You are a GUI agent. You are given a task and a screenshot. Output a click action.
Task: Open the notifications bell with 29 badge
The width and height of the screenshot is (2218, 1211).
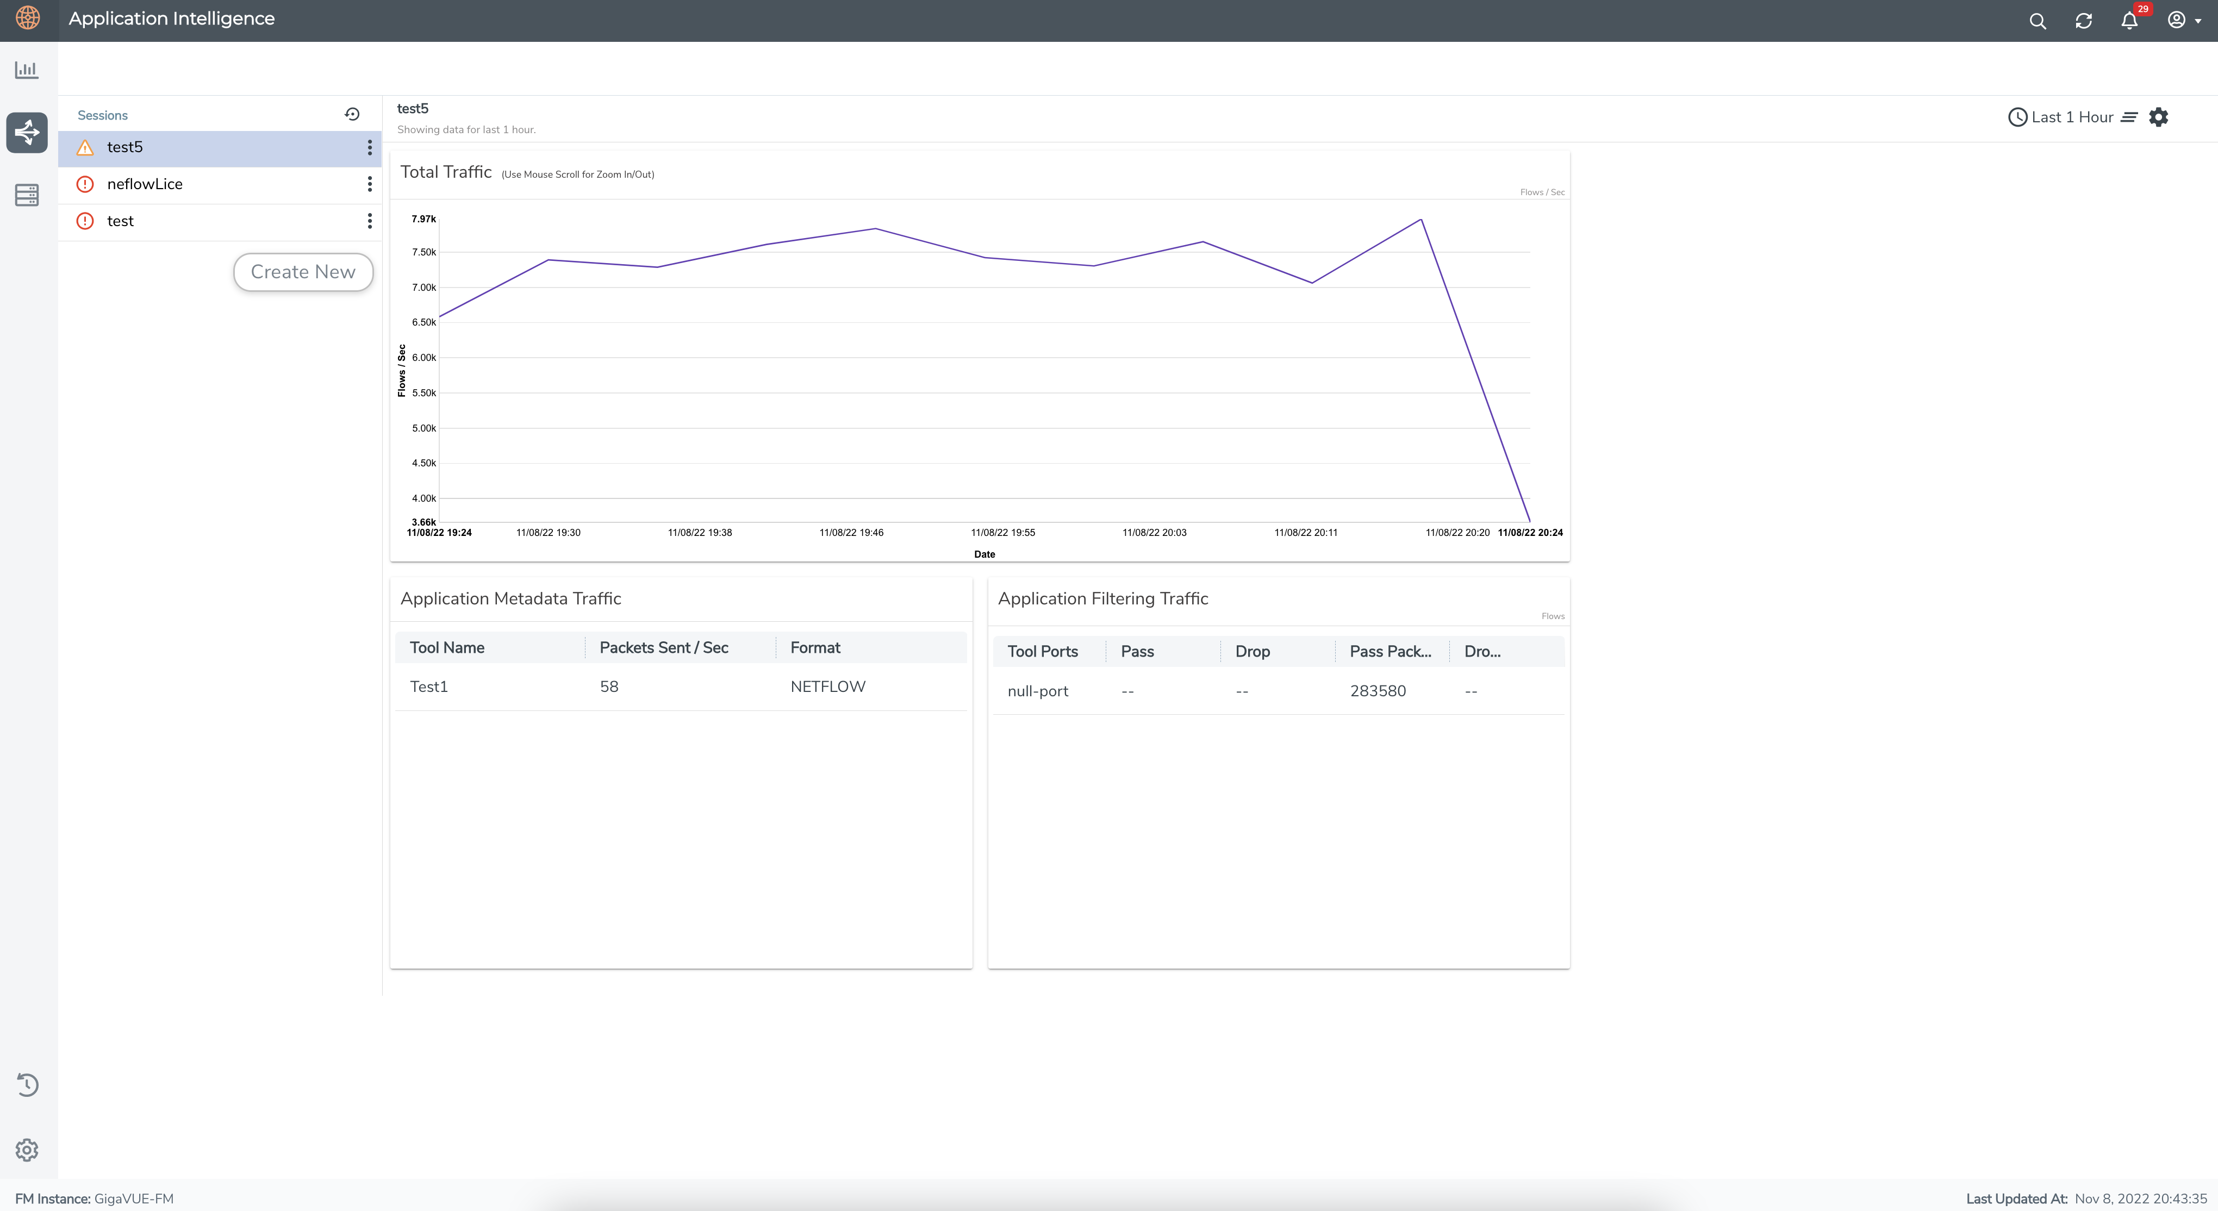[x=2129, y=21]
